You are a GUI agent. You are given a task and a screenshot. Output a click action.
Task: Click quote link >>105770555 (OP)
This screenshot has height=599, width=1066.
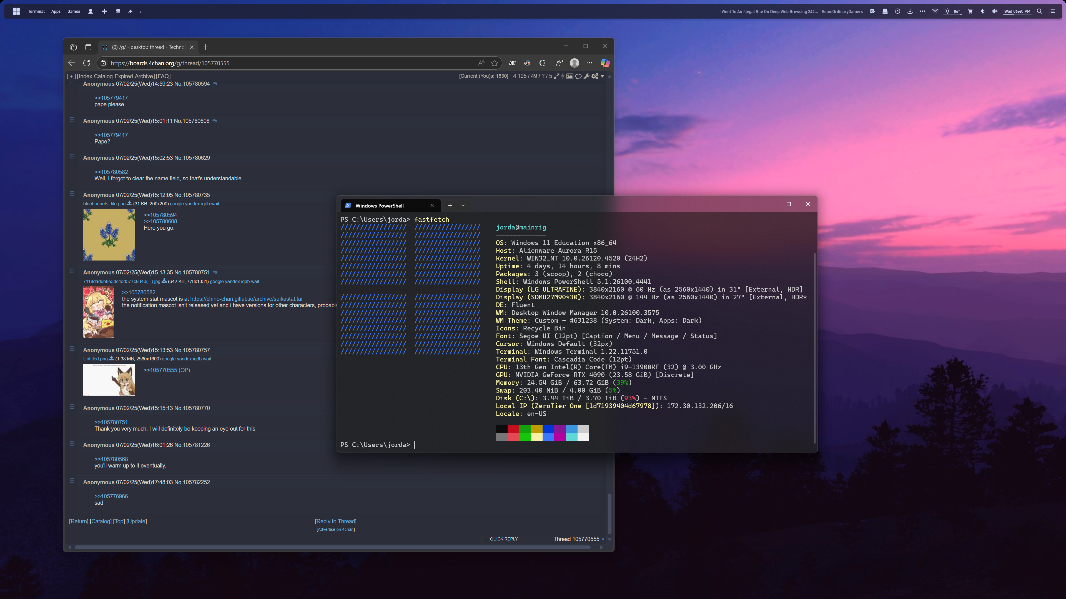point(167,370)
